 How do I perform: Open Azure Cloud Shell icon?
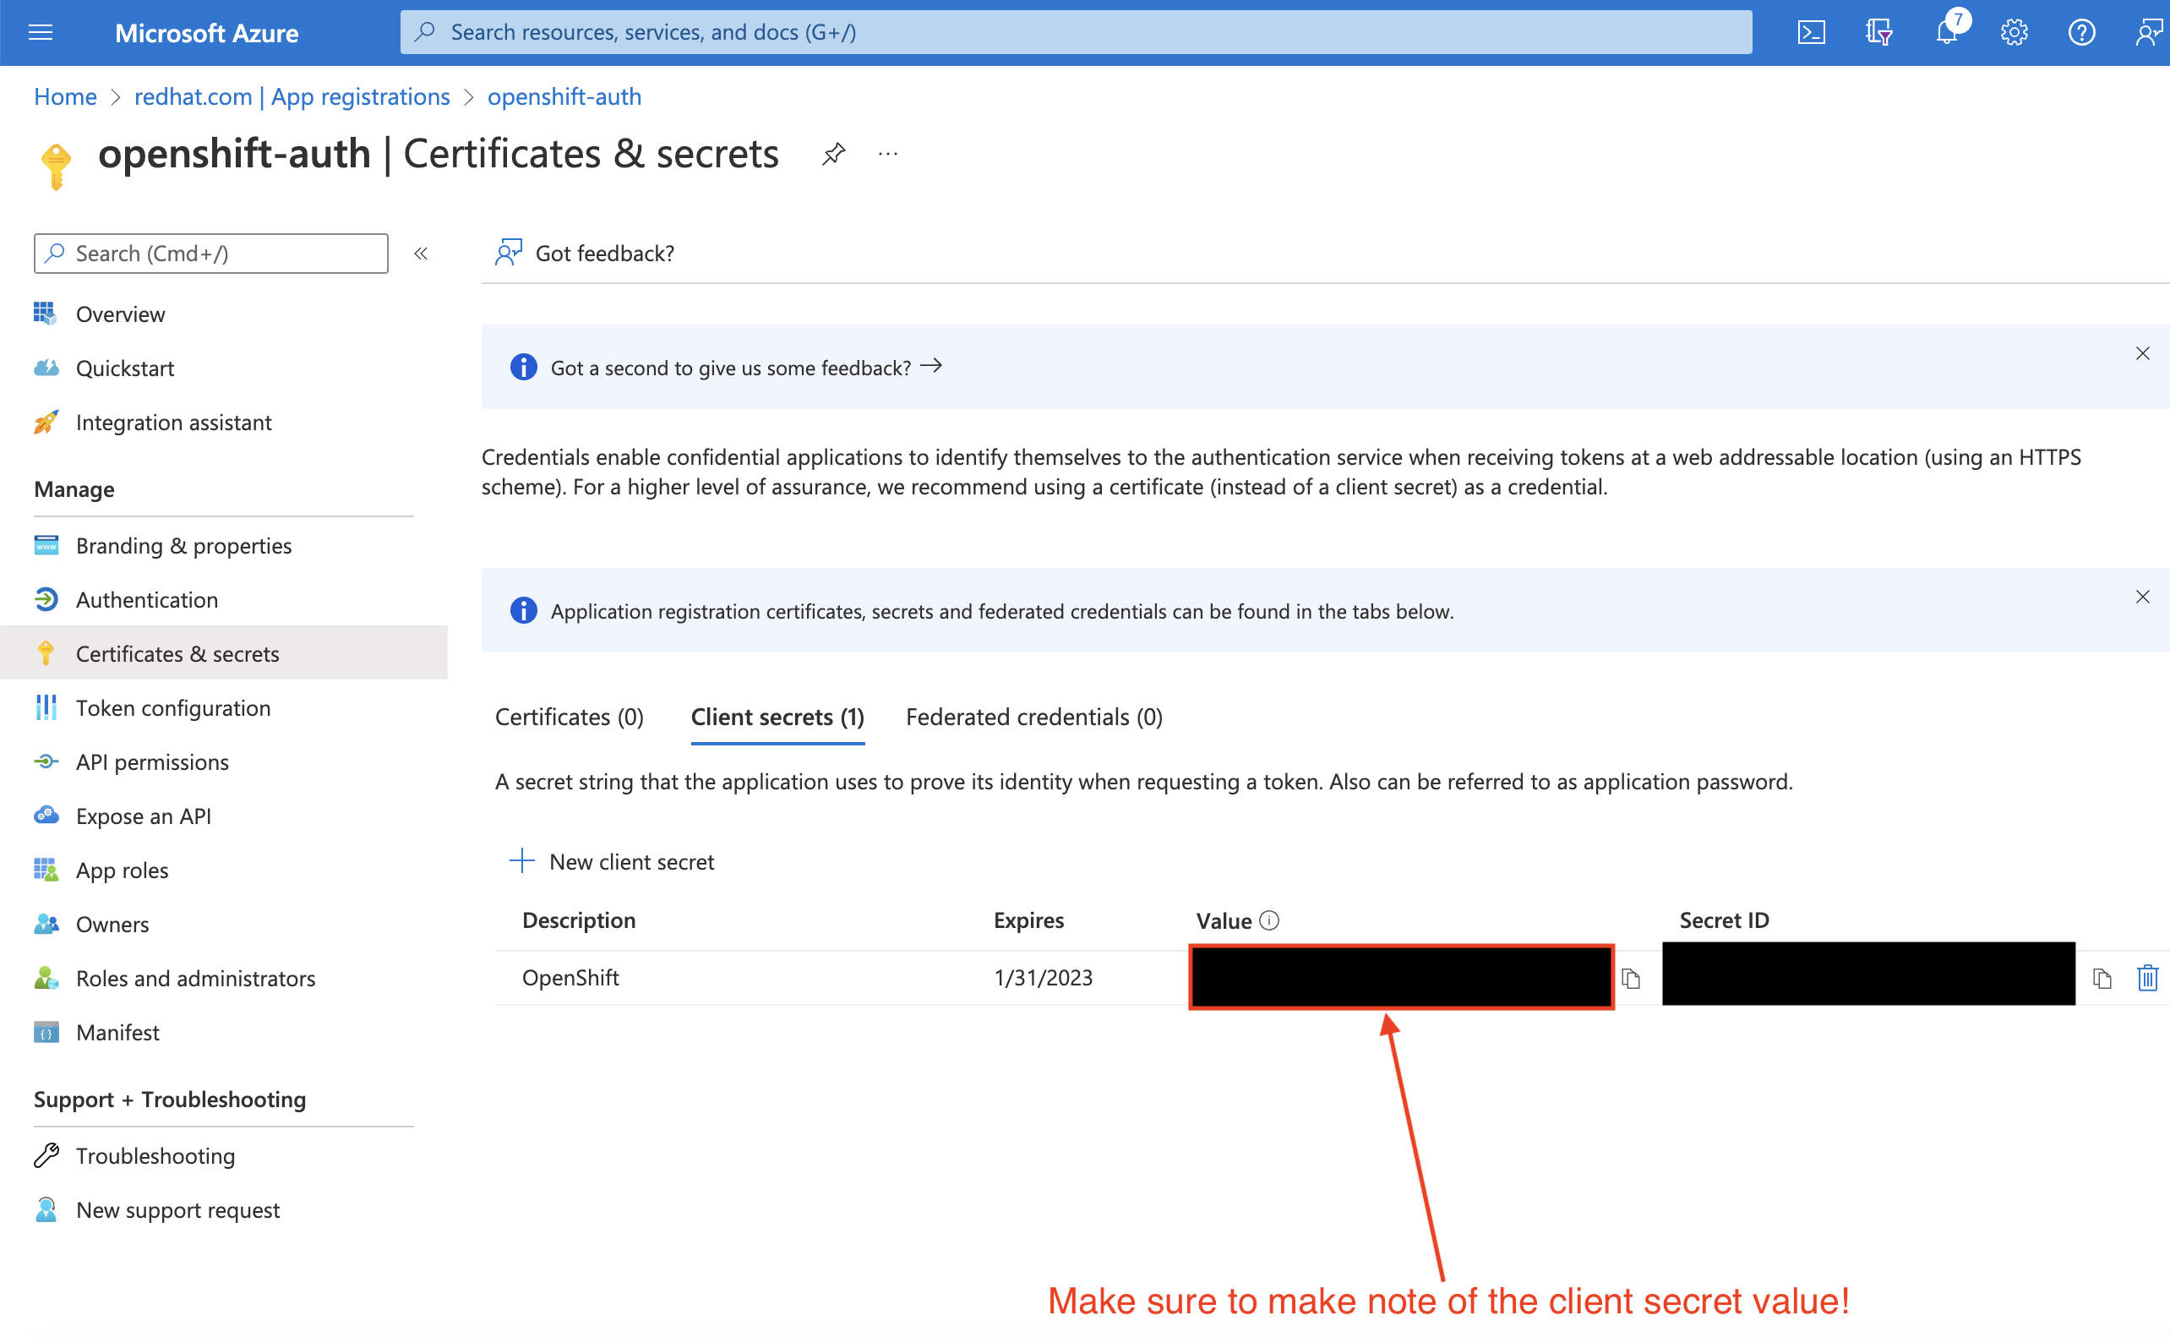point(1810,33)
